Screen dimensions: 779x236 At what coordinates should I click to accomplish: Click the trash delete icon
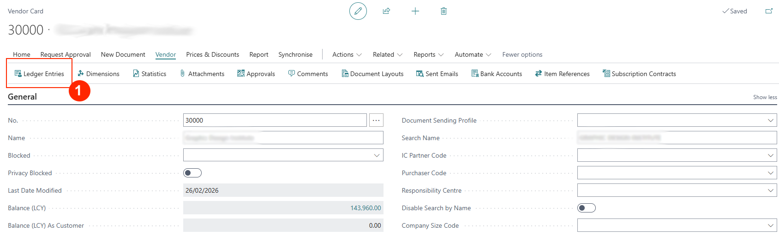coord(443,11)
